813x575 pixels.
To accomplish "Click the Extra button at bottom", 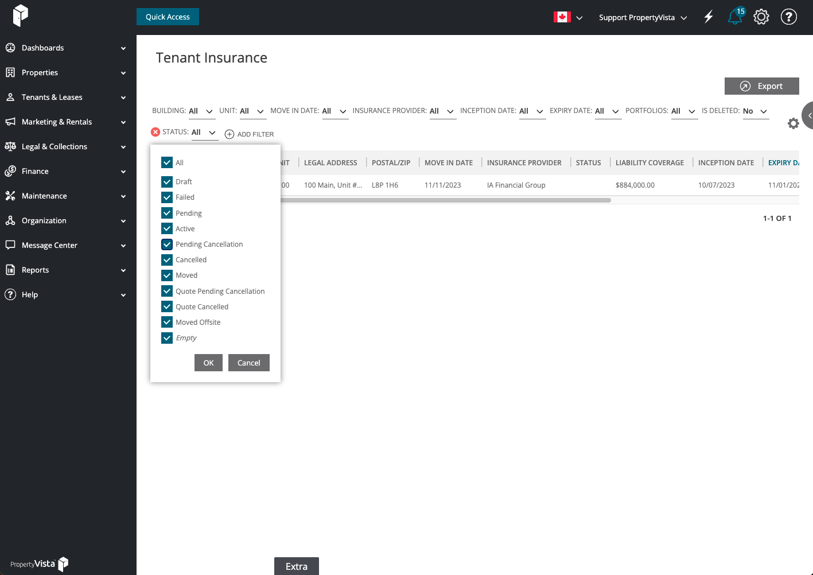I will click(x=297, y=566).
